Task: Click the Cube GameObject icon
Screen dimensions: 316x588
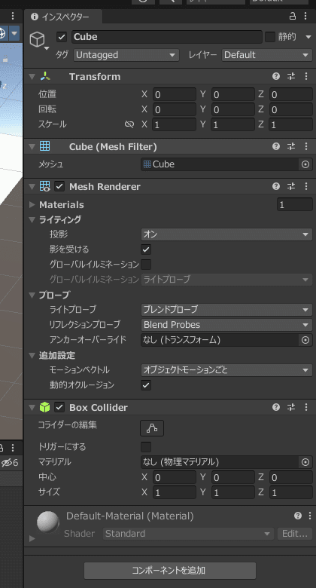Action: pos(38,39)
